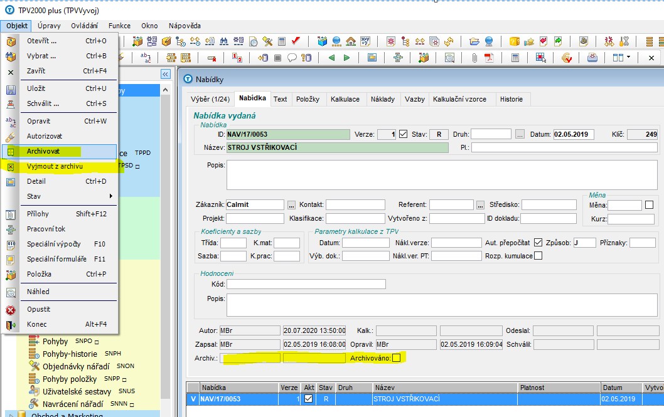Image resolution: width=664 pixels, height=417 pixels.
Task: Click the hammer and tools toolbar icon
Action: tap(267, 41)
